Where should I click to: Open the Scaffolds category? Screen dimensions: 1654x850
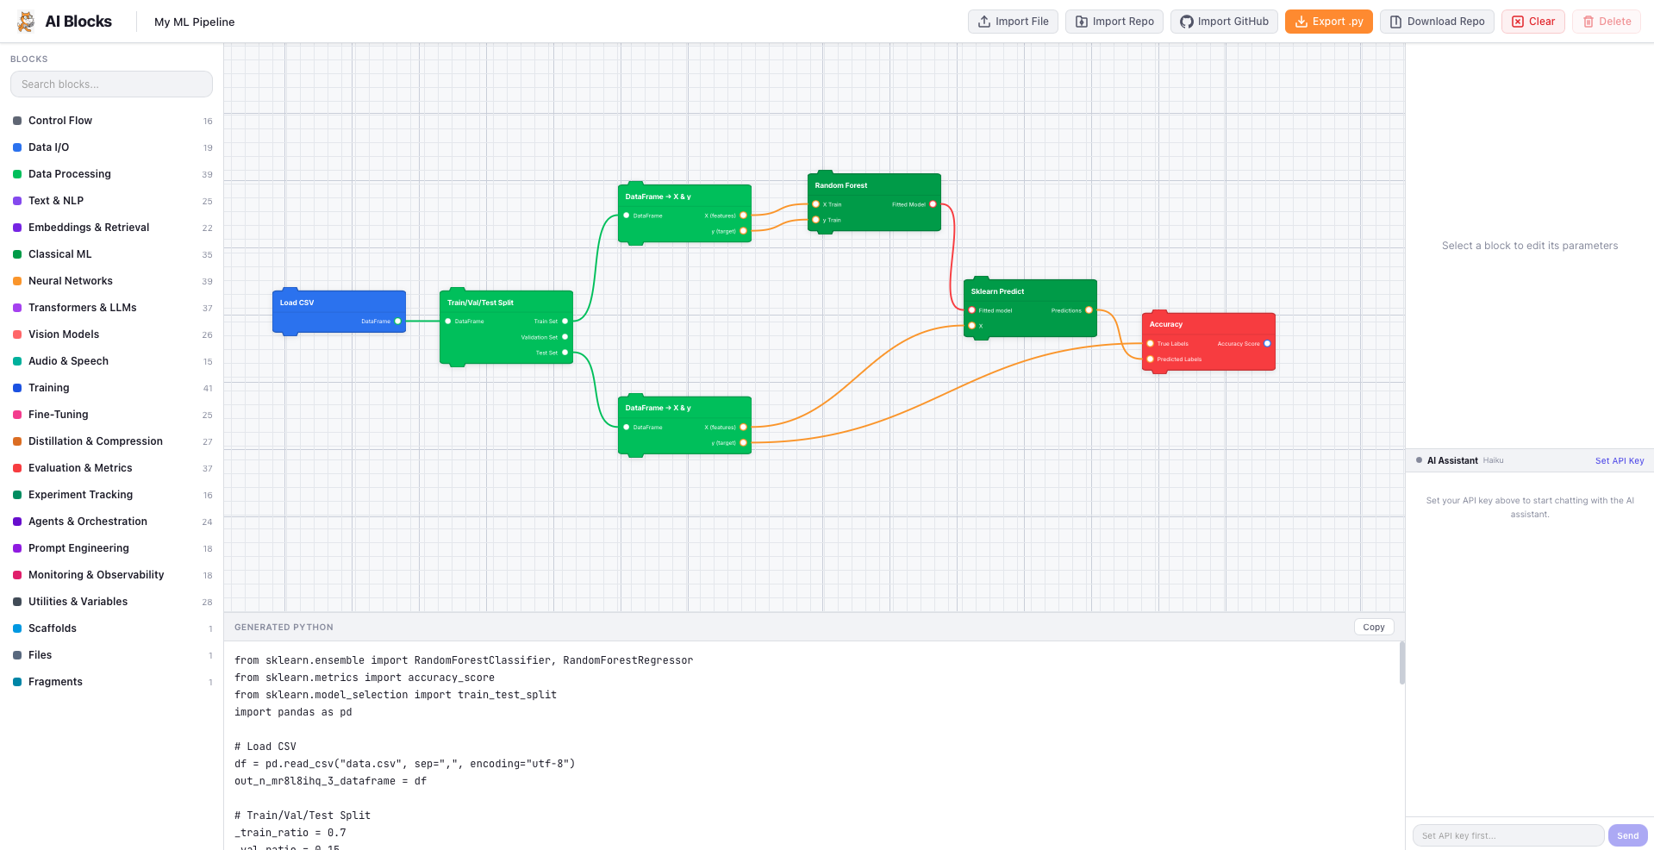point(112,628)
